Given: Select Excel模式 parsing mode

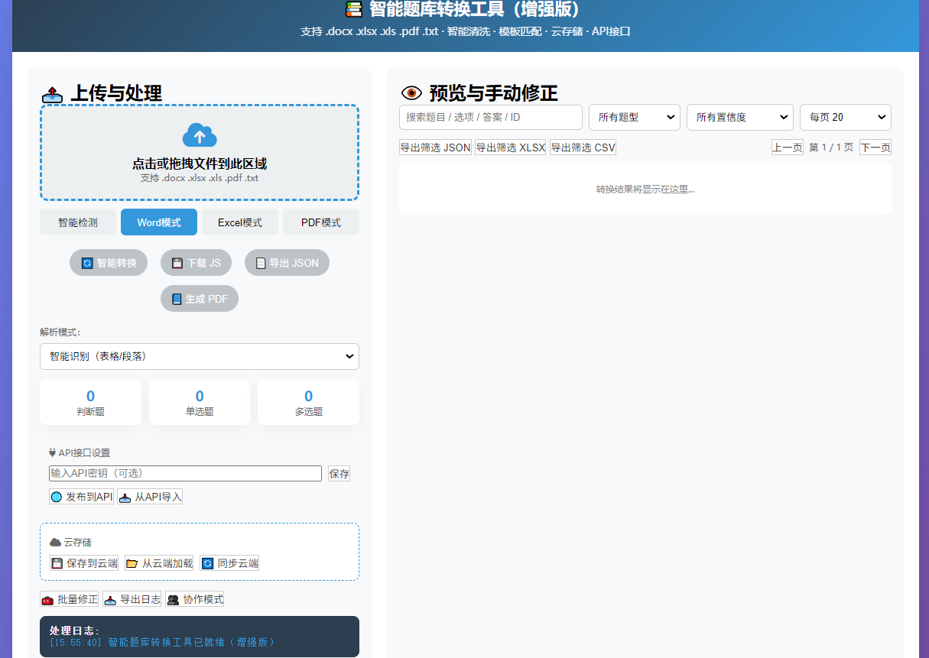Looking at the screenshot, I should click(240, 222).
